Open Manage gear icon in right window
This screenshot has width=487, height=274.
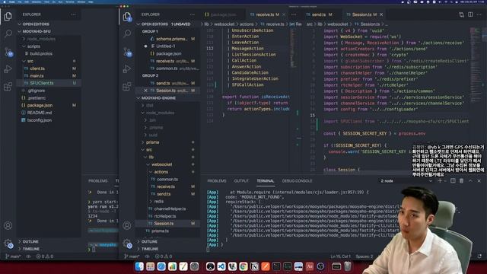127,244
